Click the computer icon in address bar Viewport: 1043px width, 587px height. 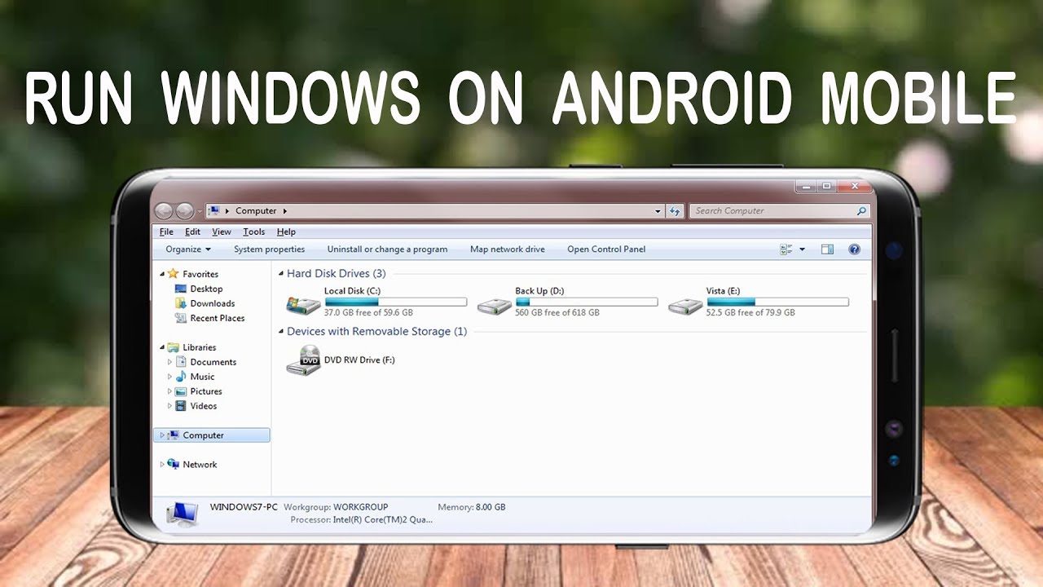pos(214,211)
